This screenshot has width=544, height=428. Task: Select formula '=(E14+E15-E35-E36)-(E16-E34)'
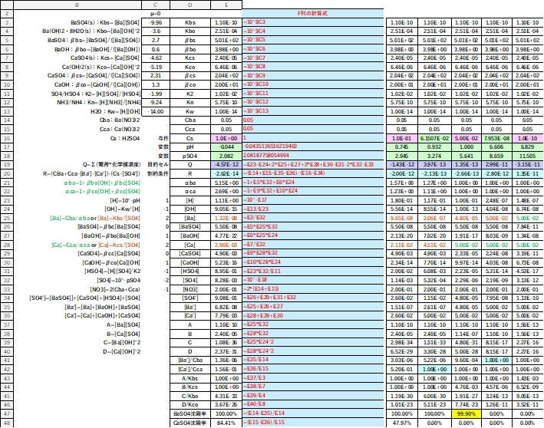(x=312, y=173)
